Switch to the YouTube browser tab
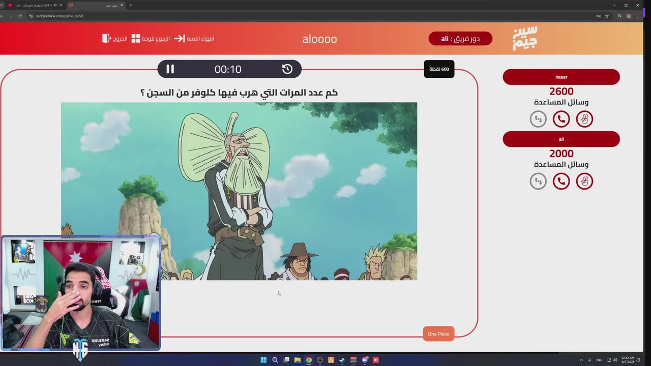This screenshot has height=366, width=651. 35,5
